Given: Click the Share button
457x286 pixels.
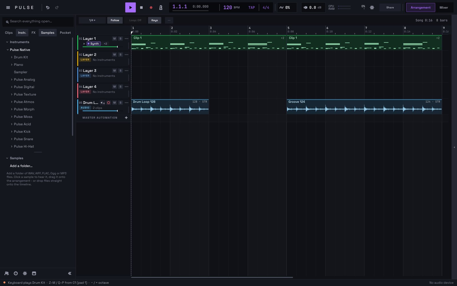Looking at the screenshot, I should 390,7.
